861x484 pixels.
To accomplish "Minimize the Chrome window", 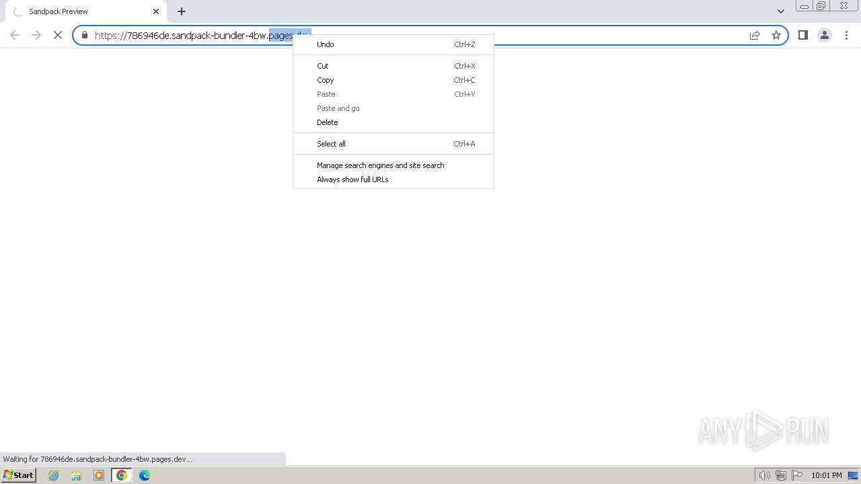I will 804,6.
